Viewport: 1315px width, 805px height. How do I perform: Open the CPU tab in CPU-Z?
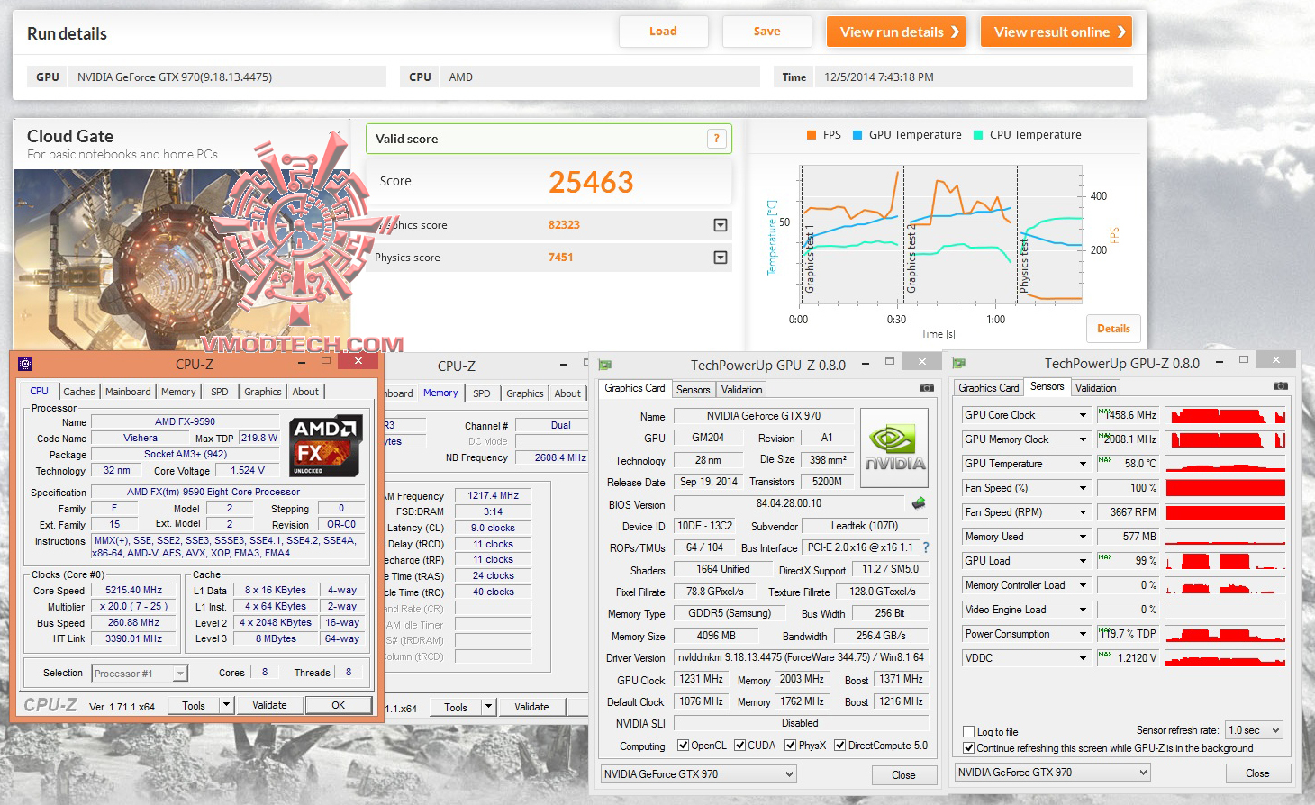coord(40,391)
